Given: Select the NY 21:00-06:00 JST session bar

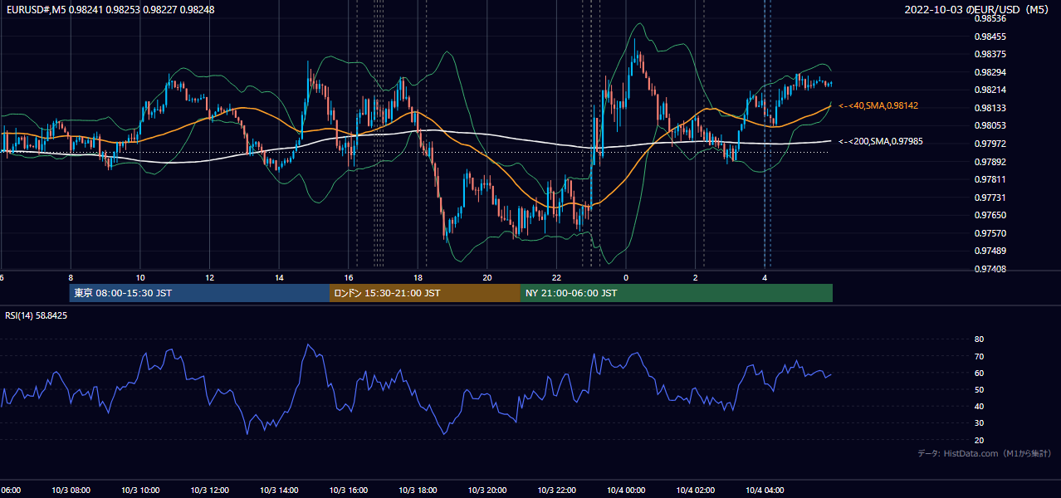Looking at the screenshot, I should [677, 293].
